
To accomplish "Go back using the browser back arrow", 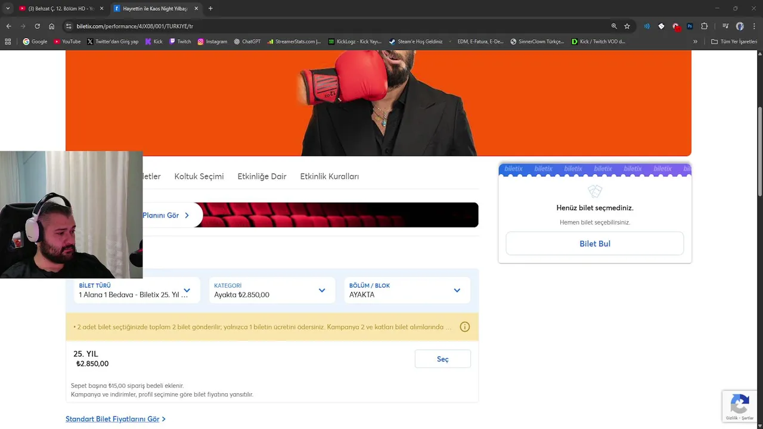I will pos(8,26).
